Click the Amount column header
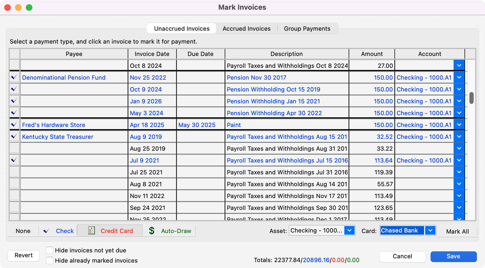485x268 pixels. click(x=372, y=54)
